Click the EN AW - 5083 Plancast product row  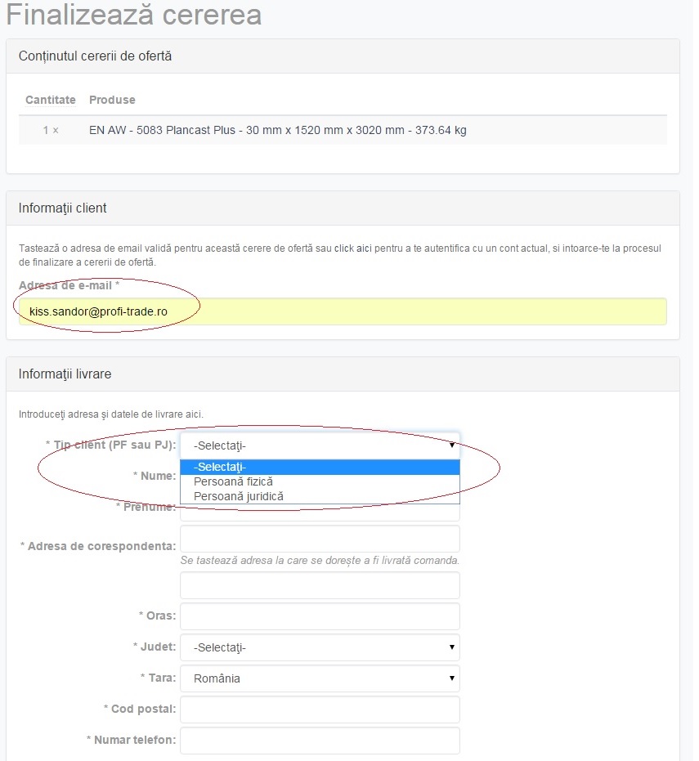pos(278,130)
